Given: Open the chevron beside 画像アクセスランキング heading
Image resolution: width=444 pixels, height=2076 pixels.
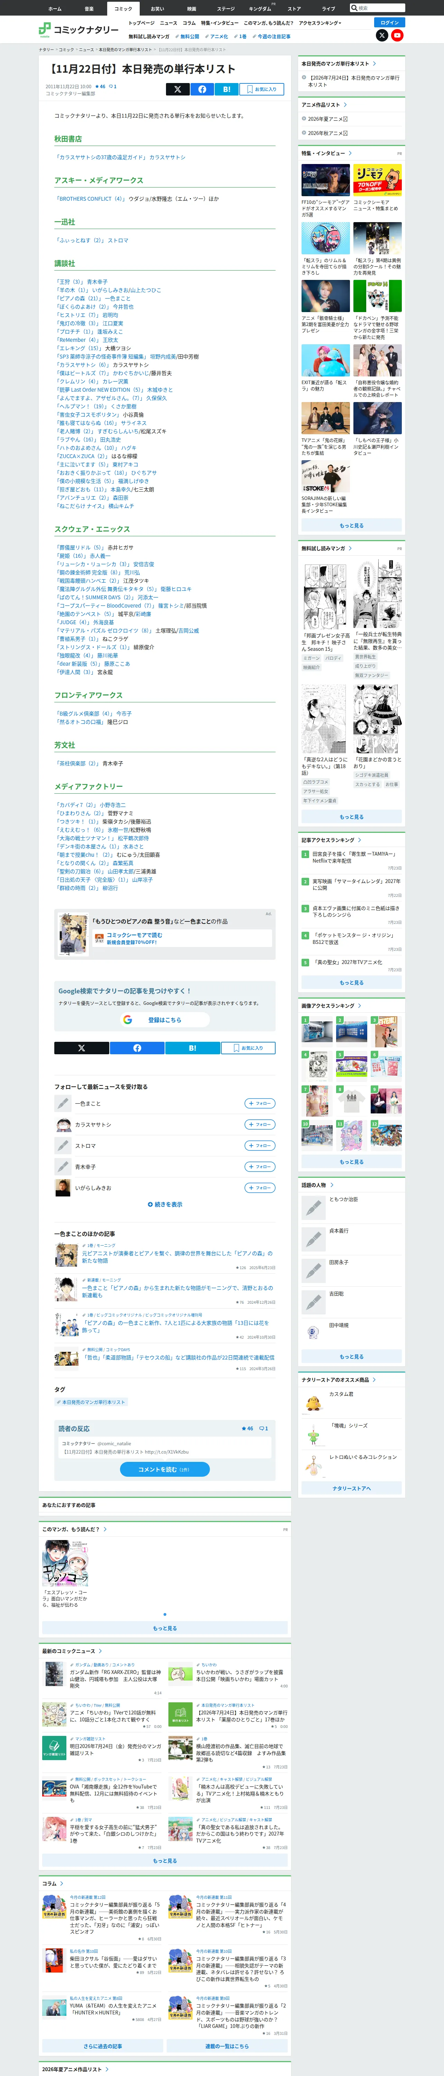Looking at the screenshot, I should pos(359,1006).
